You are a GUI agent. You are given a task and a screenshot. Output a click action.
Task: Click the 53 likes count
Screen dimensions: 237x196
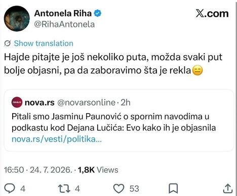134,188
